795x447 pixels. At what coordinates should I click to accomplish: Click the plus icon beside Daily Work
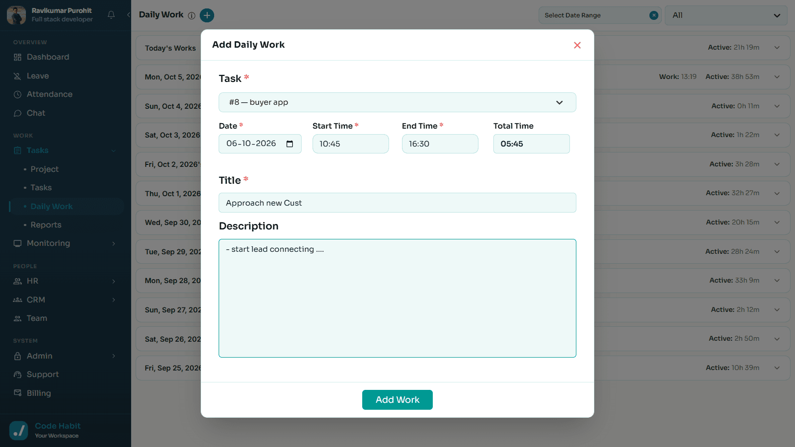[207, 15]
